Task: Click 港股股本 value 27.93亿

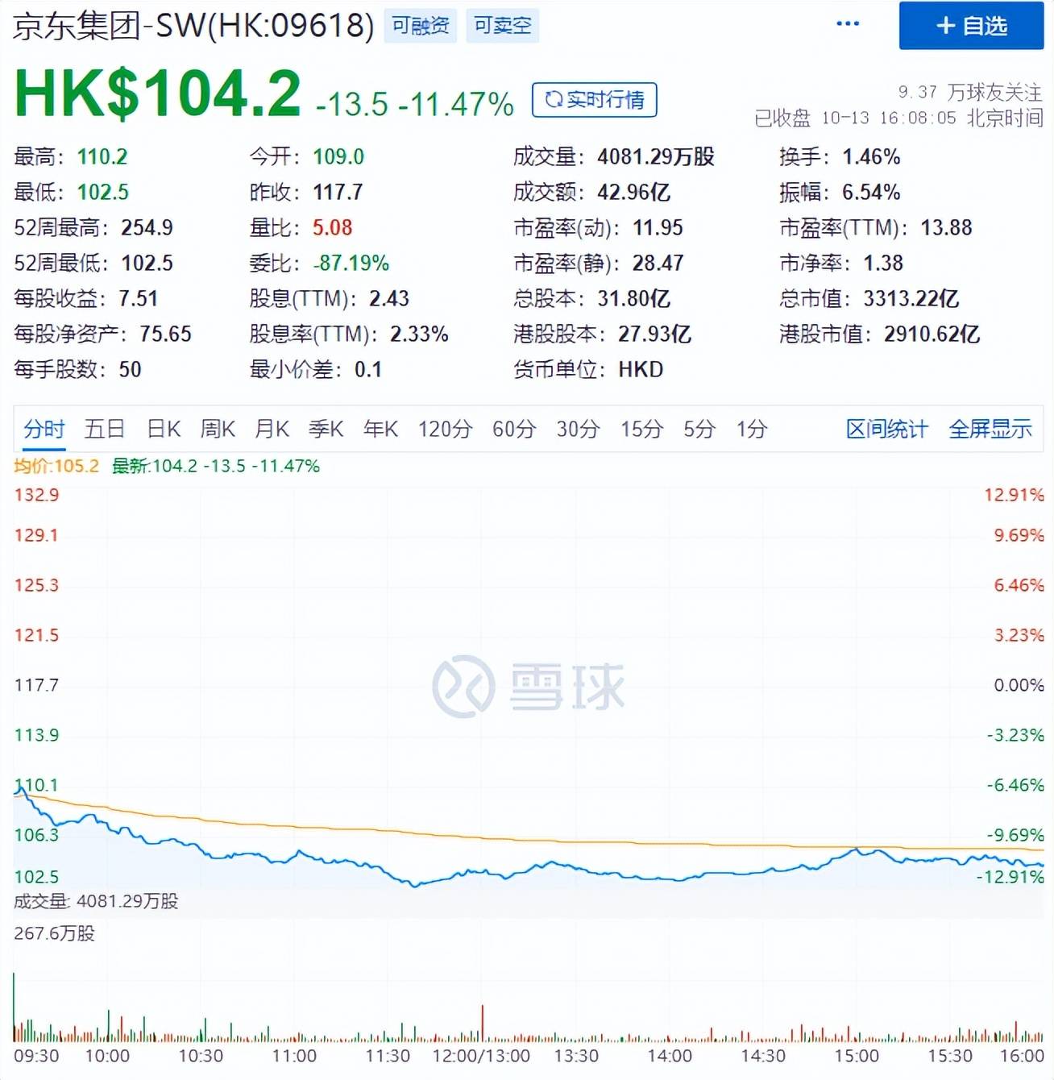Action: [x=654, y=334]
